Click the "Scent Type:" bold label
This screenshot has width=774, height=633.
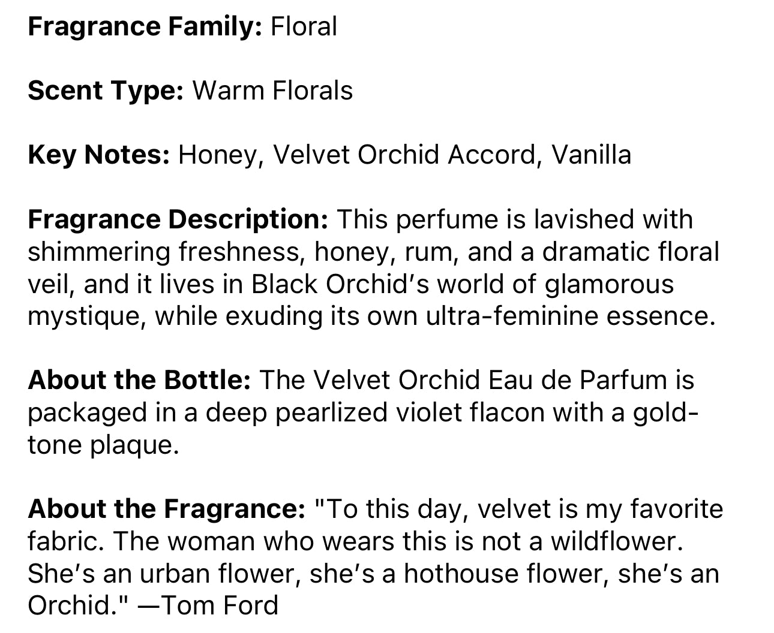[105, 91]
